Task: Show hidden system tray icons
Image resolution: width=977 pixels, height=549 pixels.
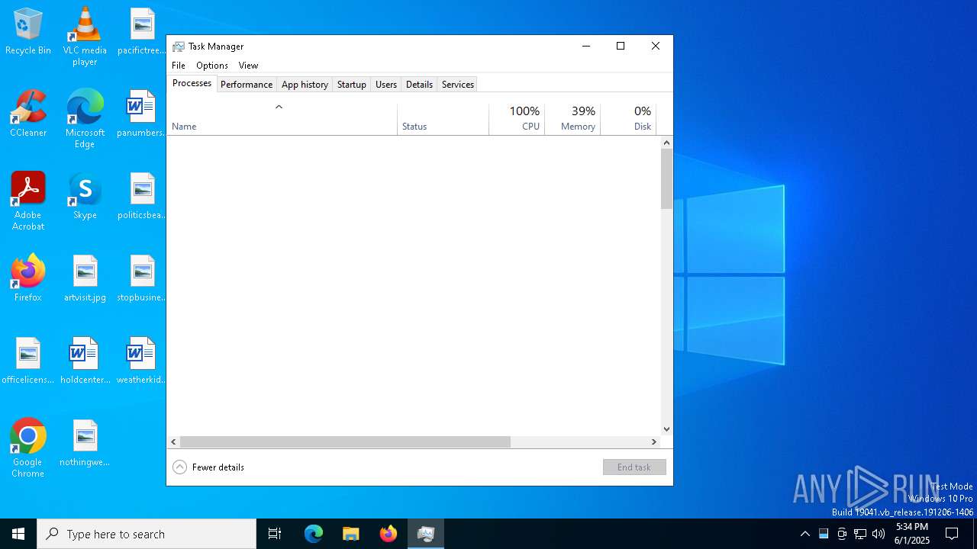Action: (804, 534)
